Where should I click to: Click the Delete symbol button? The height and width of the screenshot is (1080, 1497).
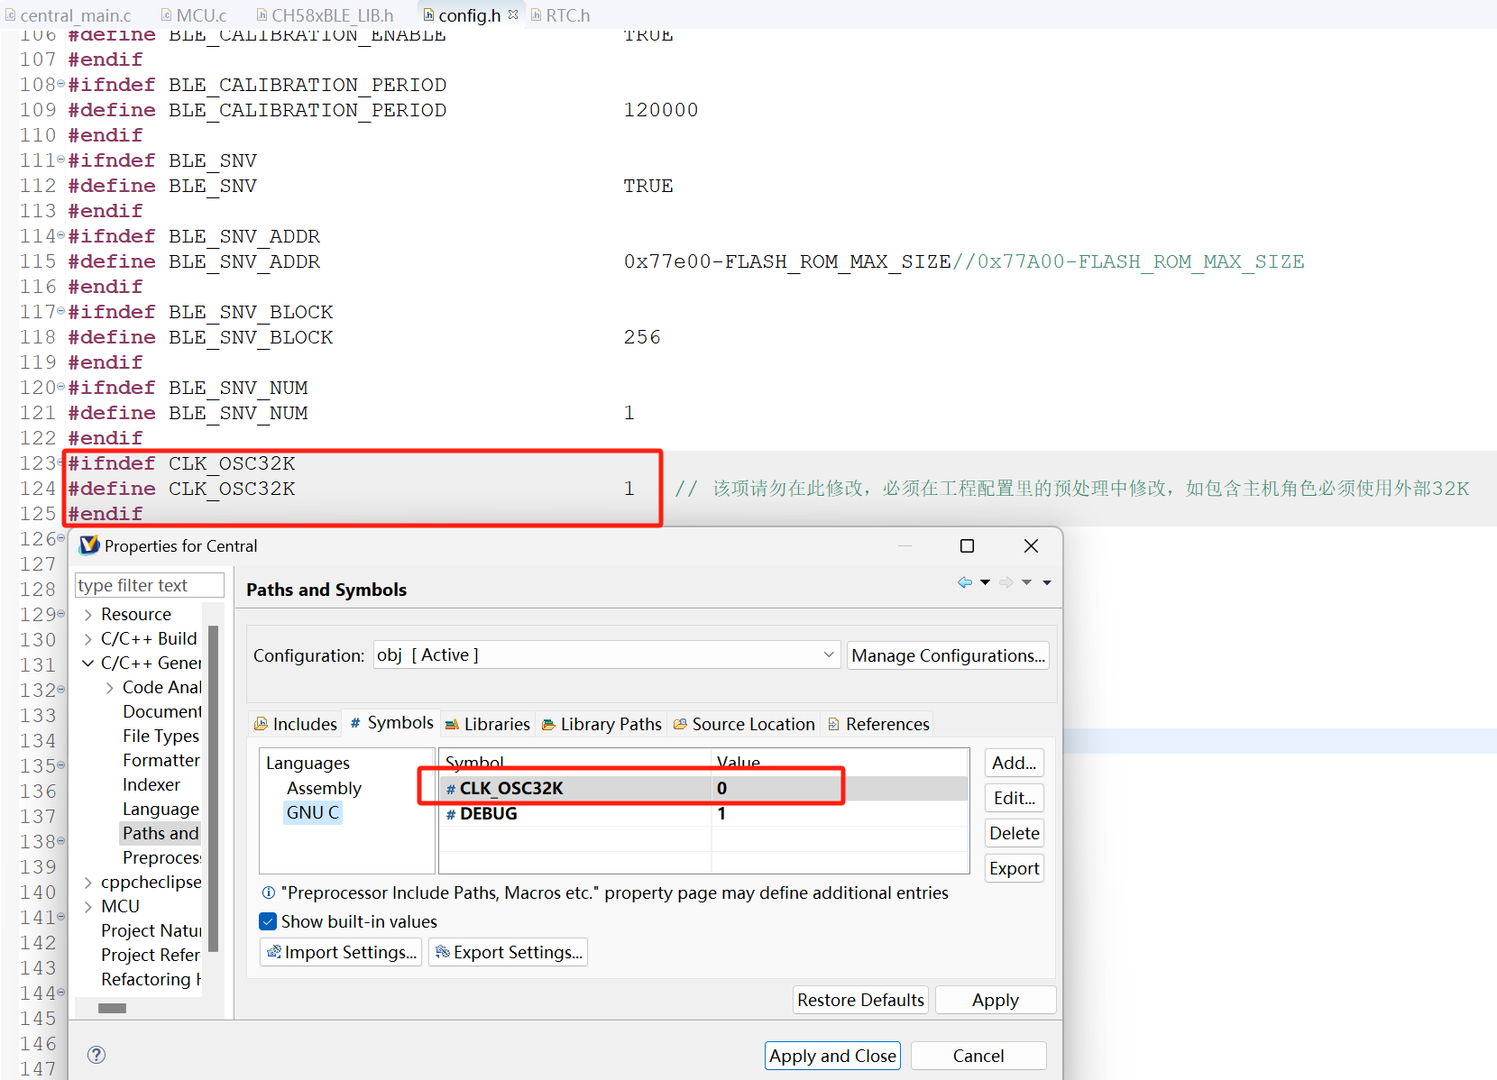(1015, 833)
